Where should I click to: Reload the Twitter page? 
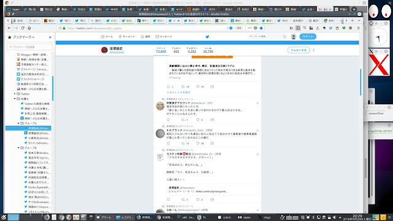click(x=23, y=28)
